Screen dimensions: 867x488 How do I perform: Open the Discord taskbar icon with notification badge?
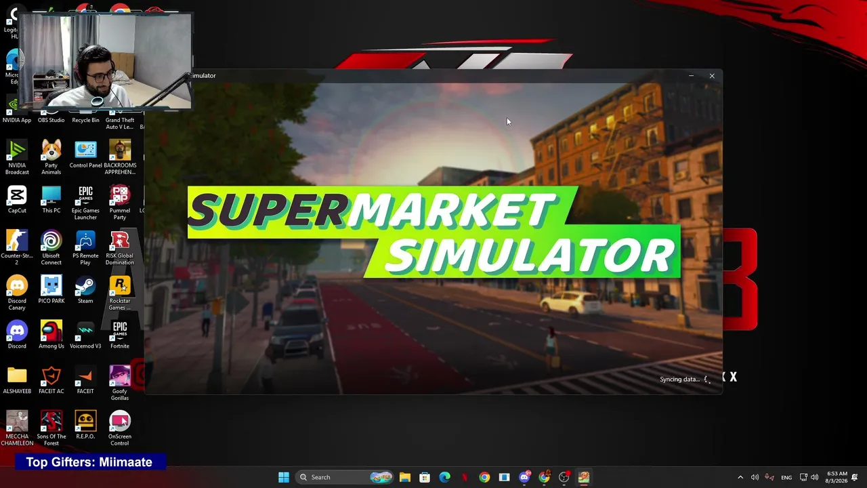(524, 477)
